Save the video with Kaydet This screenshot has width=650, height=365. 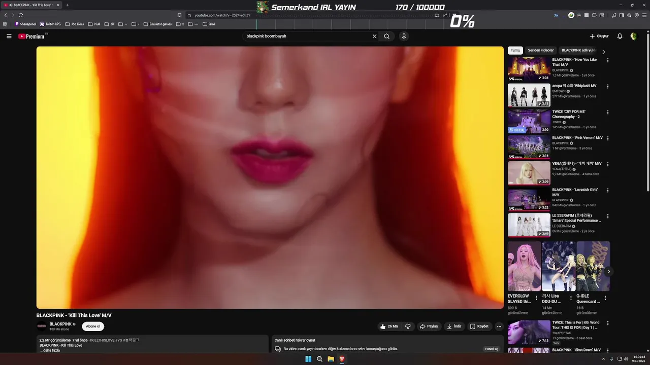479,326
